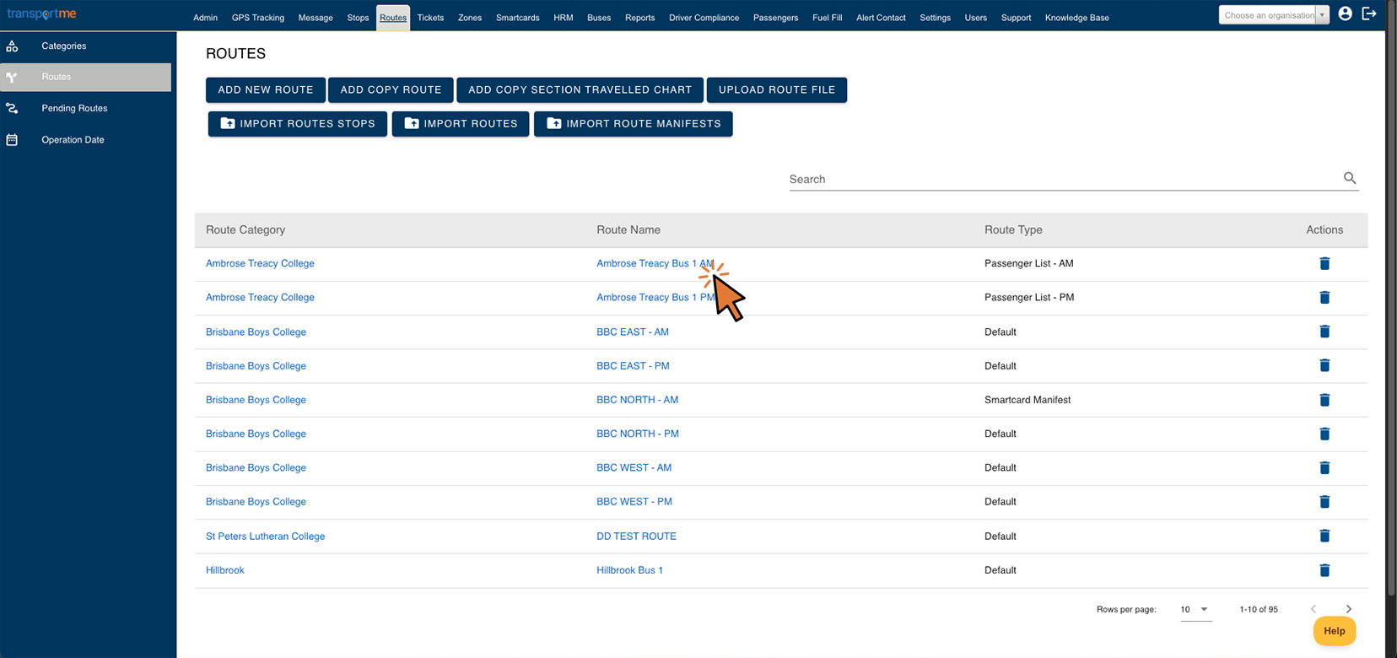
Task: Open the user account profile icon
Action: (1346, 13)
